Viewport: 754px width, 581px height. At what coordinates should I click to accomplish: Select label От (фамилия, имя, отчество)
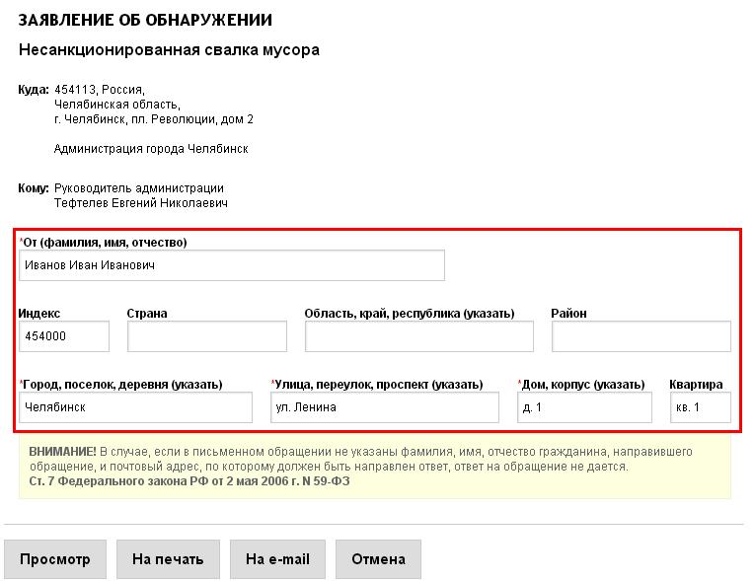pyautogui.click(x=105, y=243)
